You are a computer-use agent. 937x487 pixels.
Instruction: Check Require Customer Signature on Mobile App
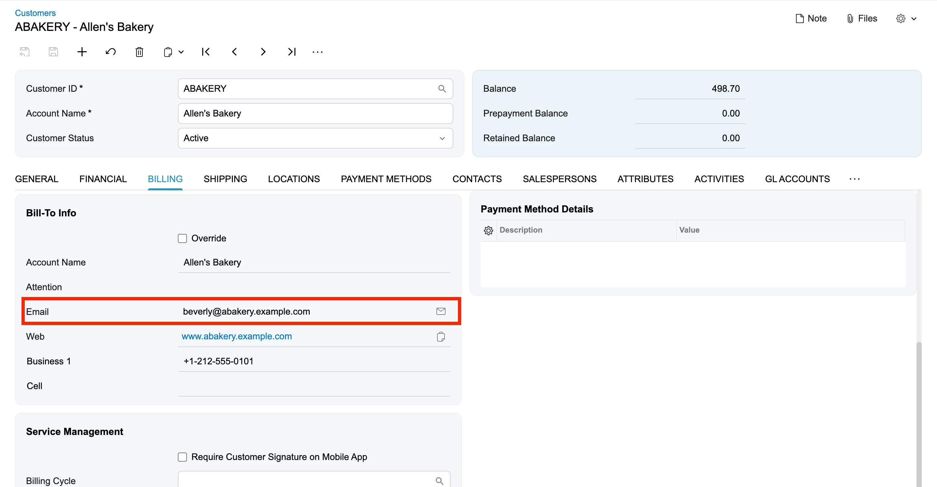(x=182, y=457)
